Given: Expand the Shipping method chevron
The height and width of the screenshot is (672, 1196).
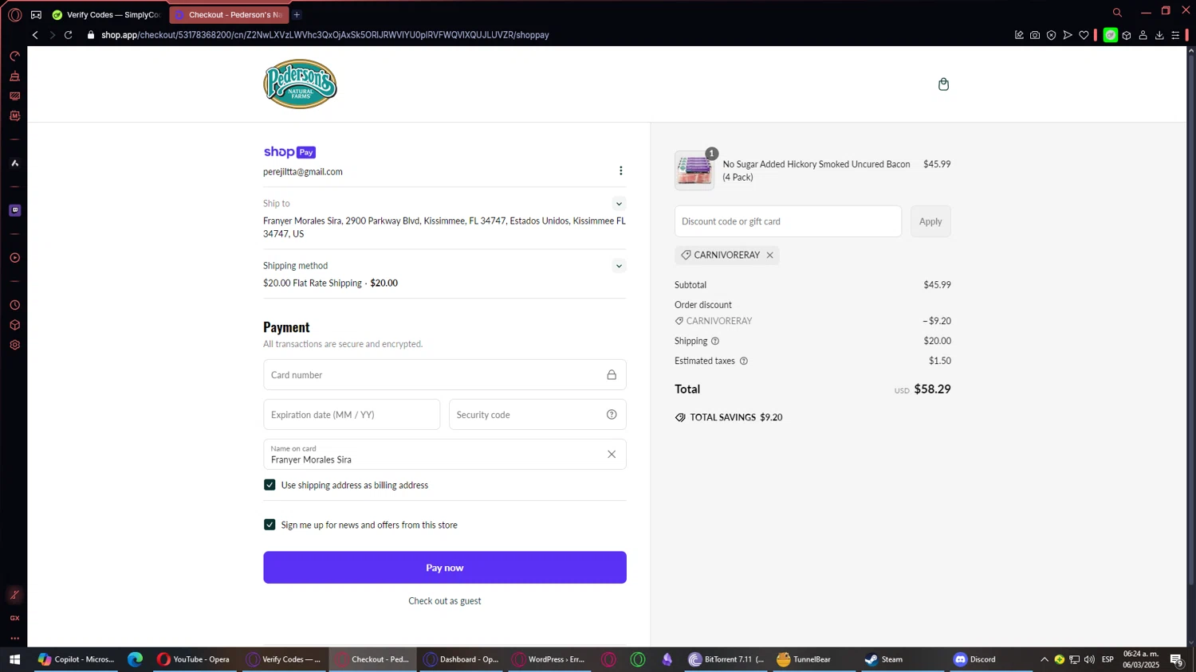Looking at the screenshot, I should pos(619,266).
